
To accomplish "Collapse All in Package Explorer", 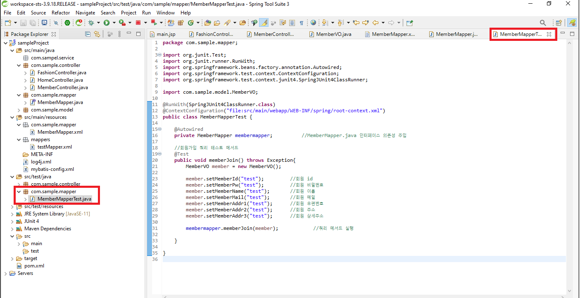I will tap(88, 34).
